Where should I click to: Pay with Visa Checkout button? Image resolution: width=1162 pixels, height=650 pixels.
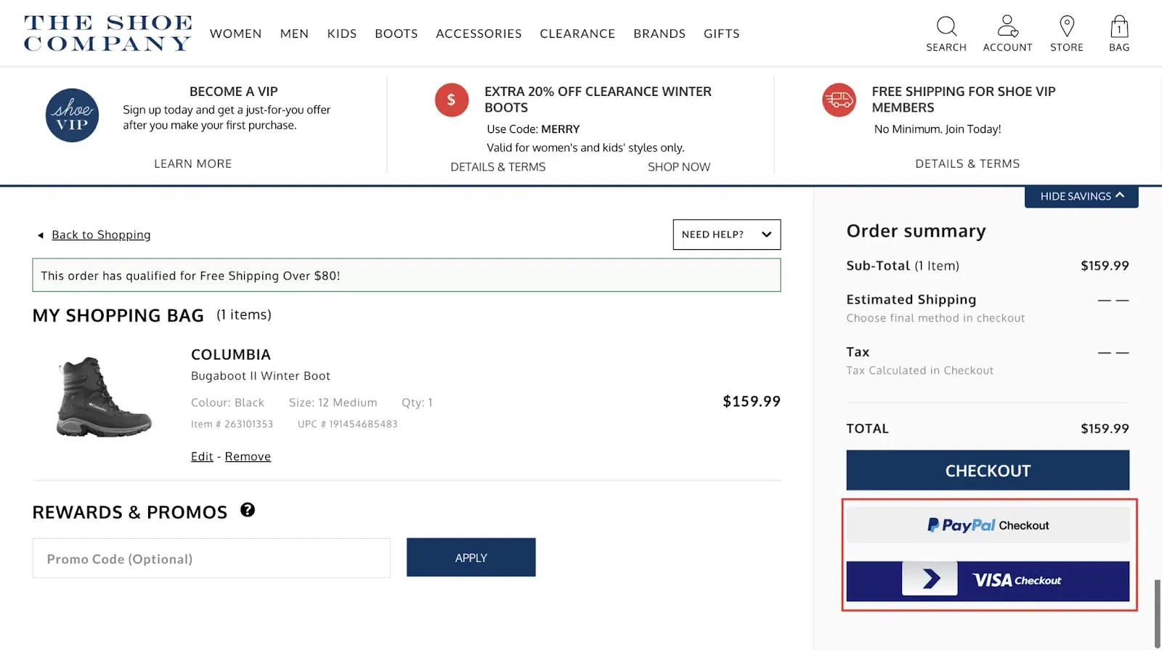[988, 580]
